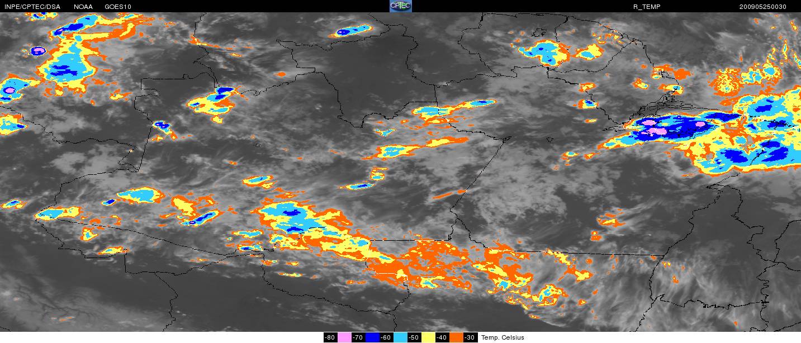Select the -60 legend label
Image resolution: width=801 pixels, height=343 pixels.
point(387,337)
